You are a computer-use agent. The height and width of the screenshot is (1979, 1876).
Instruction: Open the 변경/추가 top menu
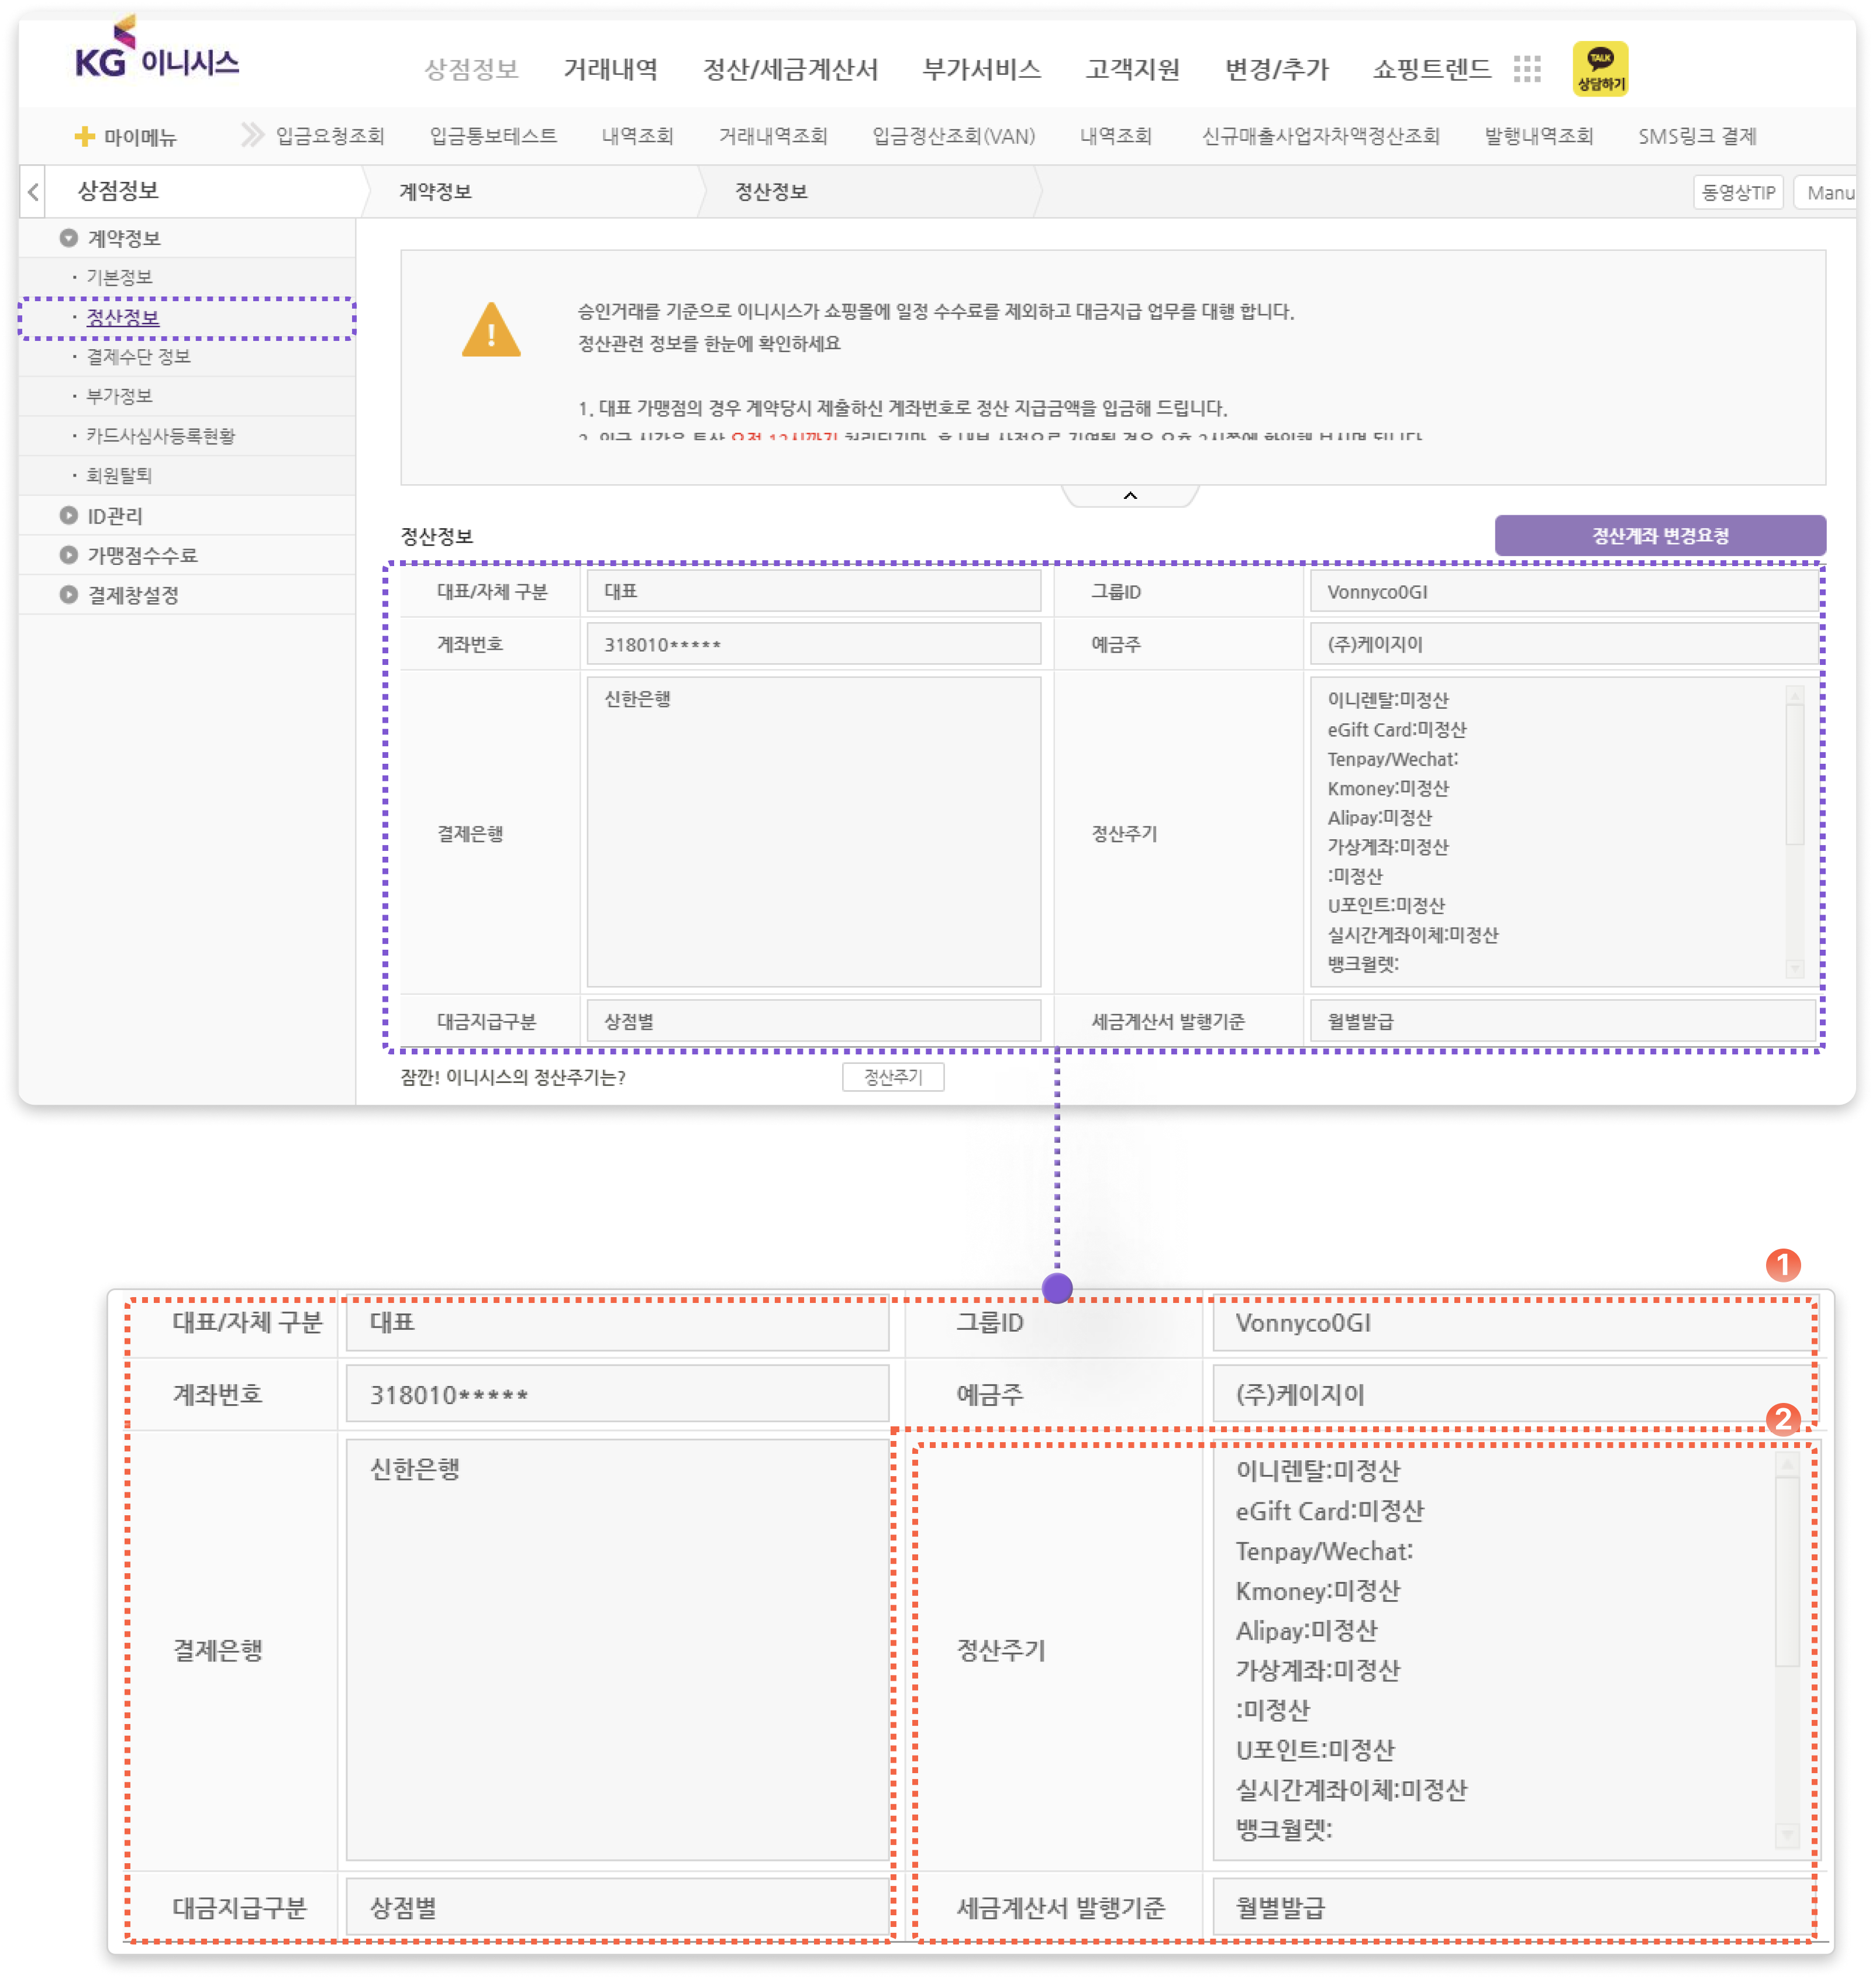[x=1277, y=69]
